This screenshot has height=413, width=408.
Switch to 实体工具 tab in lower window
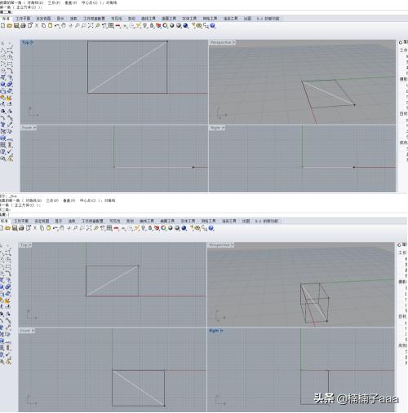pyautogui.click(x=188, y=221)
